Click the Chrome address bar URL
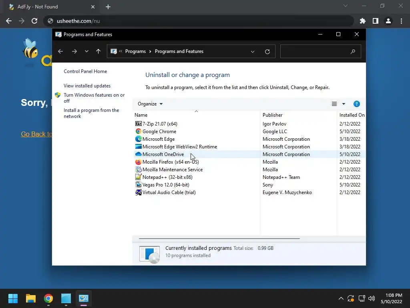The width and height of the screenshot is (410, 308). (x=78, y=21)
